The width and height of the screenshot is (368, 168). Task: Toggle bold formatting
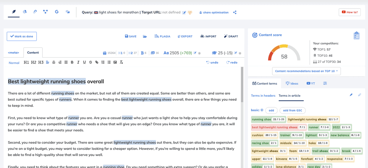pos(72,62)
